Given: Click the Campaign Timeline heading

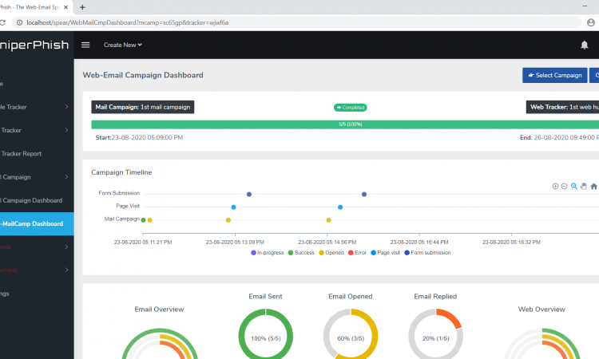Looking at the screenshot, I should [x=121, y=172].
